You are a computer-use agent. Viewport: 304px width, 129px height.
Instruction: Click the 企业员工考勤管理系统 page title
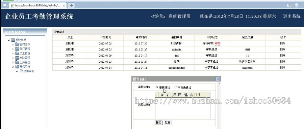tap(39, 17)
